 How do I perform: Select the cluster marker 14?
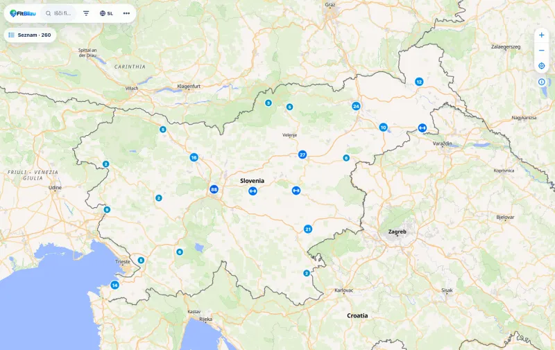pyautogui.click(x=114, y=285)
